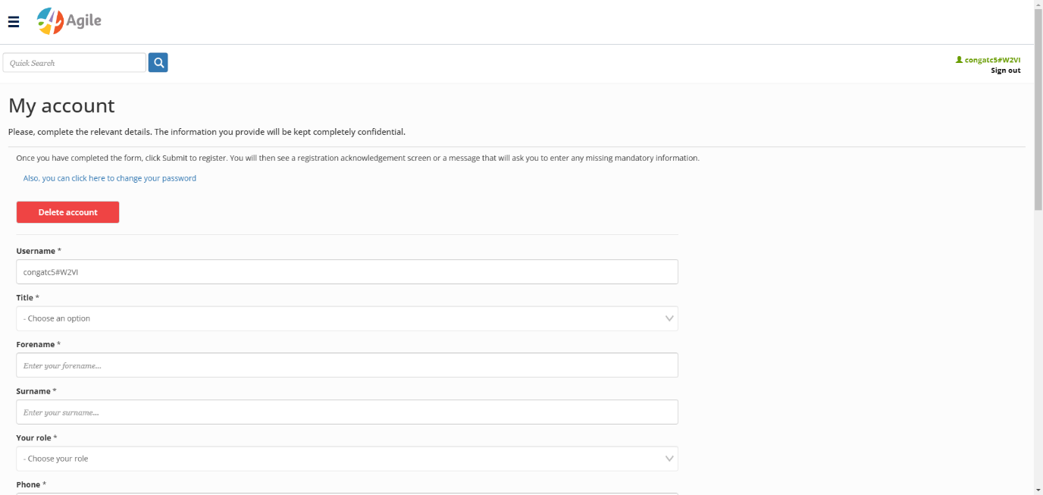Open the congatc5#W2VI account link
1043x495 pixels.
(x=992, y=60)
